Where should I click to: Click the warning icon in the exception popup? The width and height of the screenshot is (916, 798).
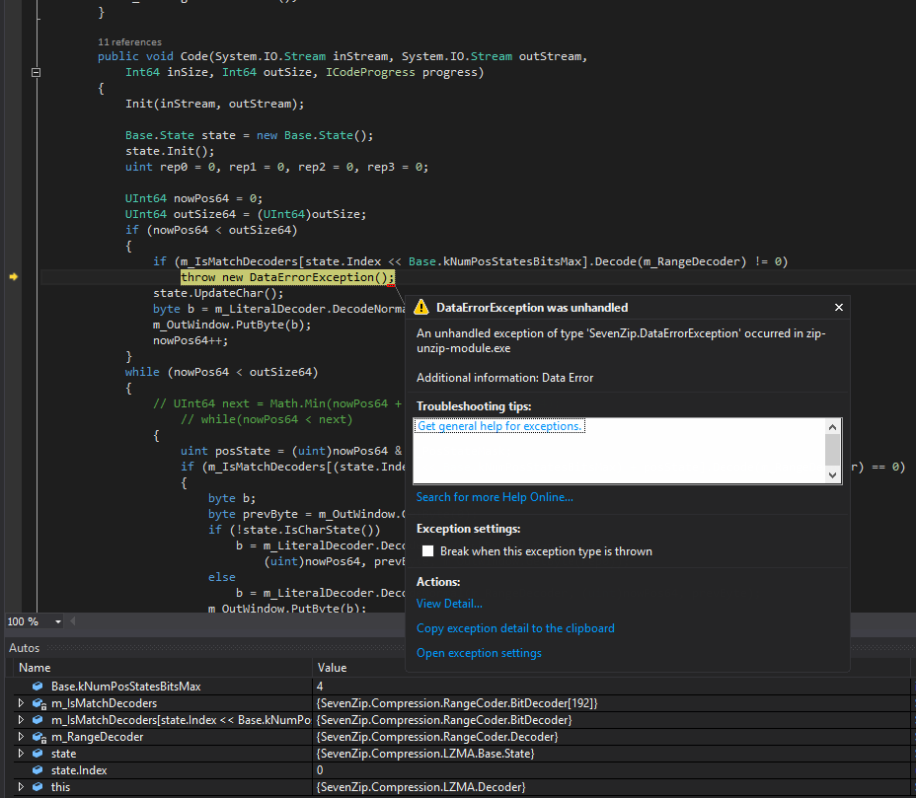click(421, 307)
